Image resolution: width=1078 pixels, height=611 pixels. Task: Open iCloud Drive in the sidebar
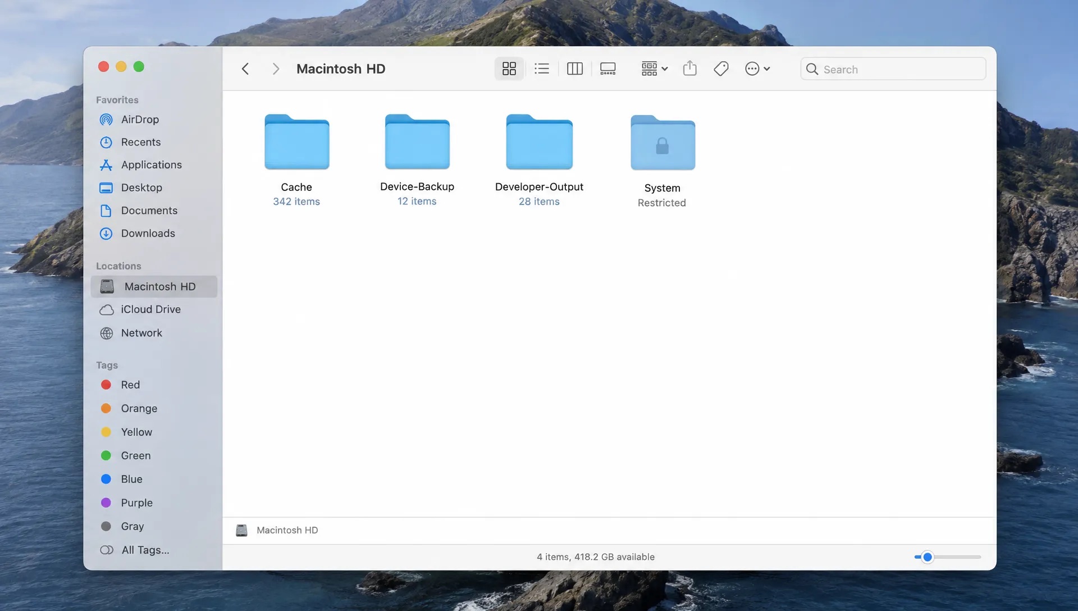pos(153,309)
